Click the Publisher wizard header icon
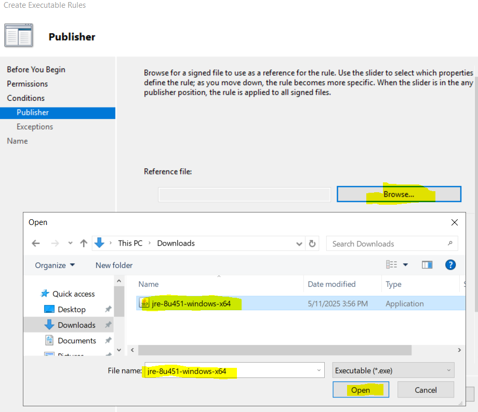Image resolution: width=478 pixels, height=412 pixels. click(19, 35)
